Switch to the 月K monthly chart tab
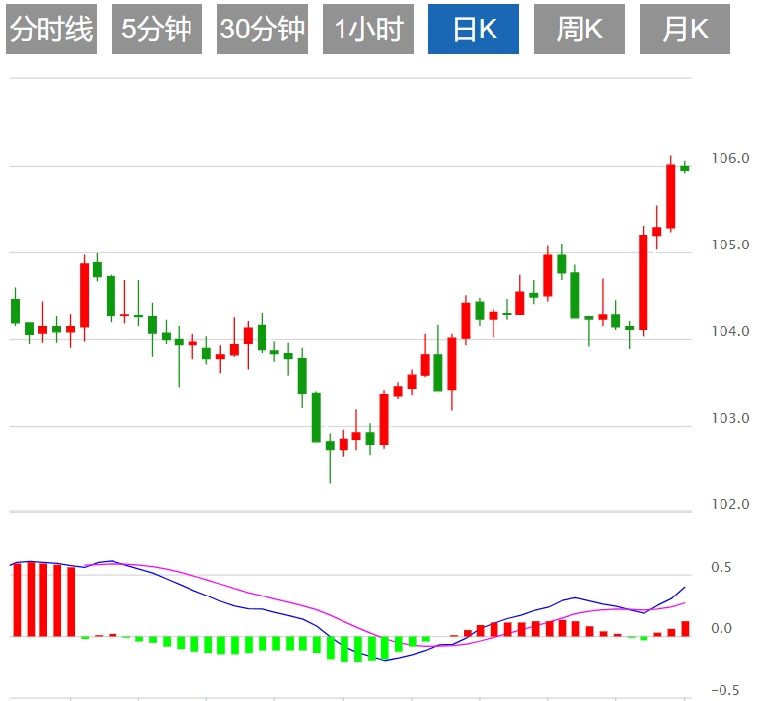Screen dimensions: 759x701 pos(684,29)
